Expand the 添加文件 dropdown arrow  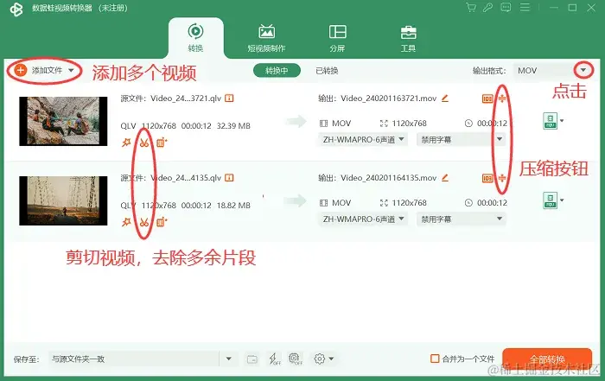click(x=71, y=70)
